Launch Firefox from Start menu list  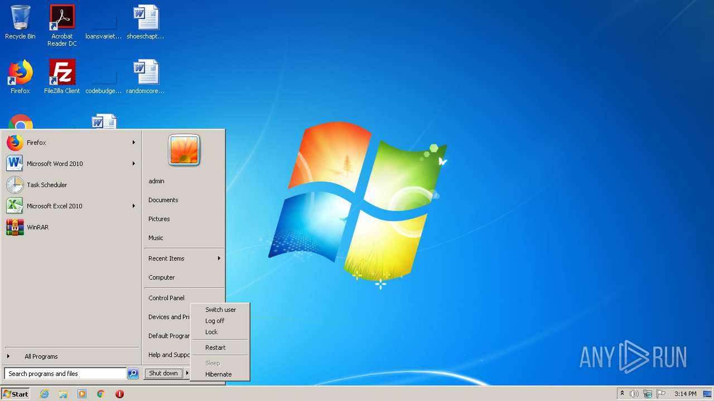point(71,143)
